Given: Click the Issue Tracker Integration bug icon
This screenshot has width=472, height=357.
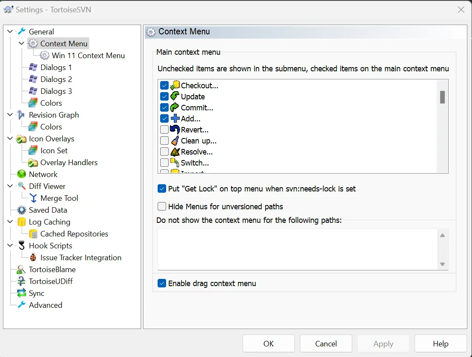Looking at the screenshot, I should 33,258.
